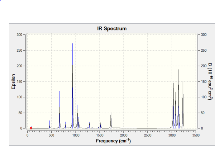The height and width of the screenshot is (146, 215).
Task: Click the Epsilon axis label
Action: (x=13, y=82)
